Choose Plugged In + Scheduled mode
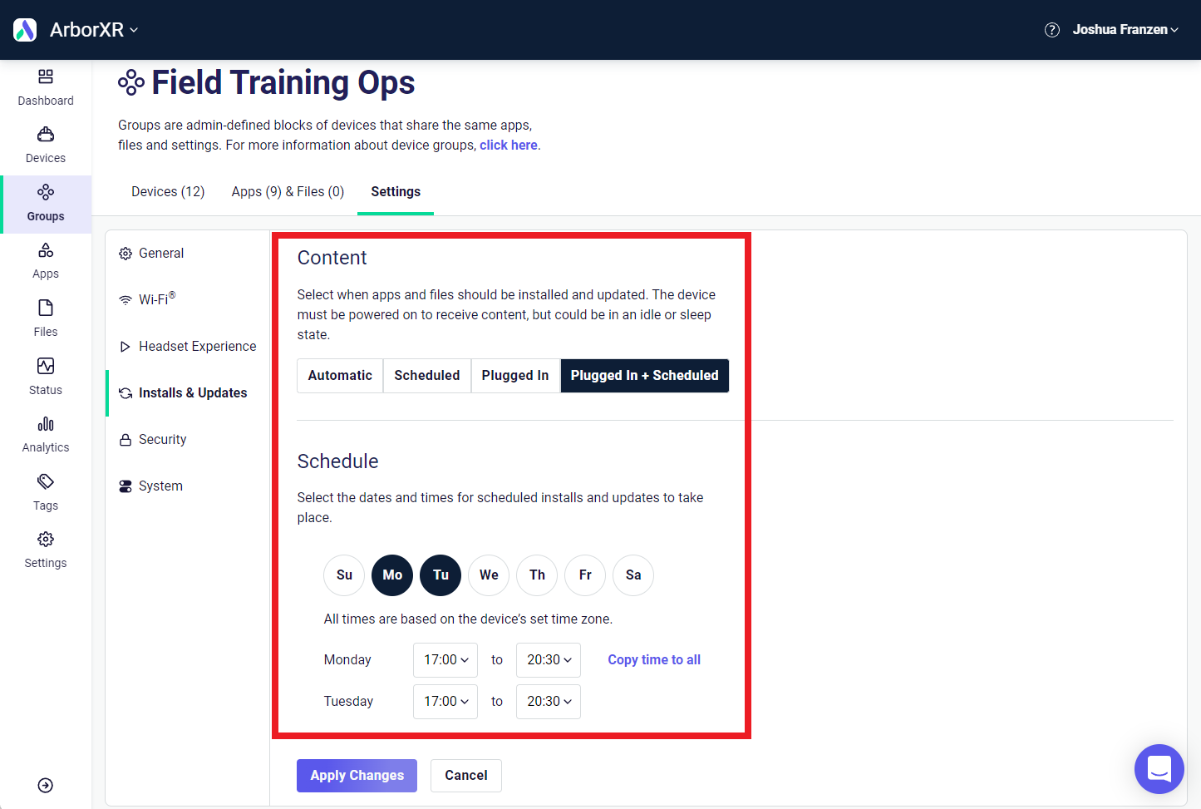This screenshot has height=809, width=1201. point(645,375)
